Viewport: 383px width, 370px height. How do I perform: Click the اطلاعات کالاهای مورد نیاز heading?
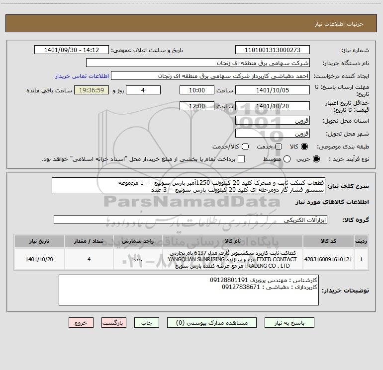tap(332, 202)
